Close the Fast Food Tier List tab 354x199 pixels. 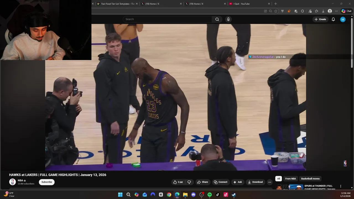point(137,4)
